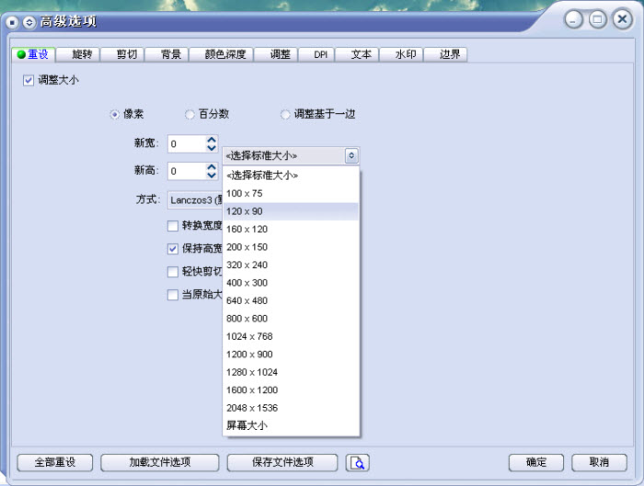Pick 640 x 480 in the list
This screenshot has width=644, height=486.
pos(291,300)
